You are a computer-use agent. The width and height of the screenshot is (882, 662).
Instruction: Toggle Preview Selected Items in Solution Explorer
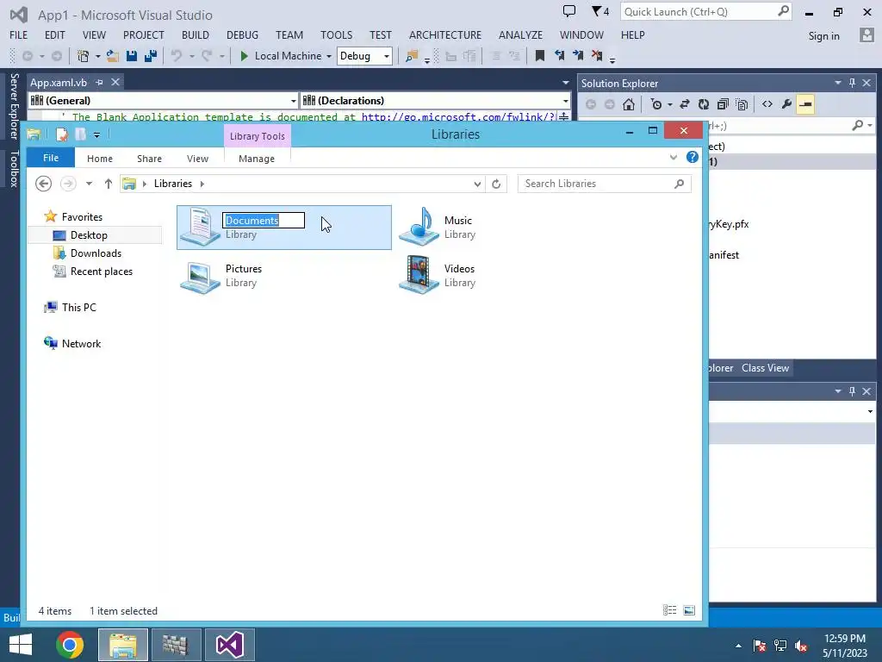tap(805, 104)
